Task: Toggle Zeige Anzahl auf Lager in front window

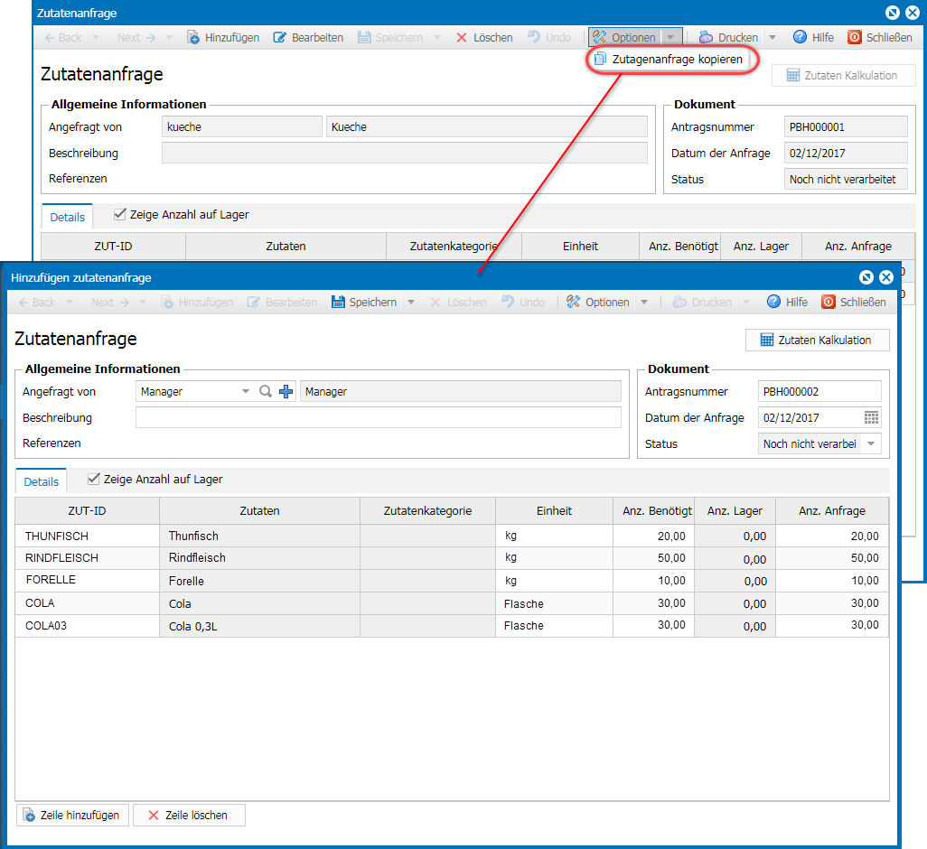Action: pyautogui.click(x=93, y=479)
